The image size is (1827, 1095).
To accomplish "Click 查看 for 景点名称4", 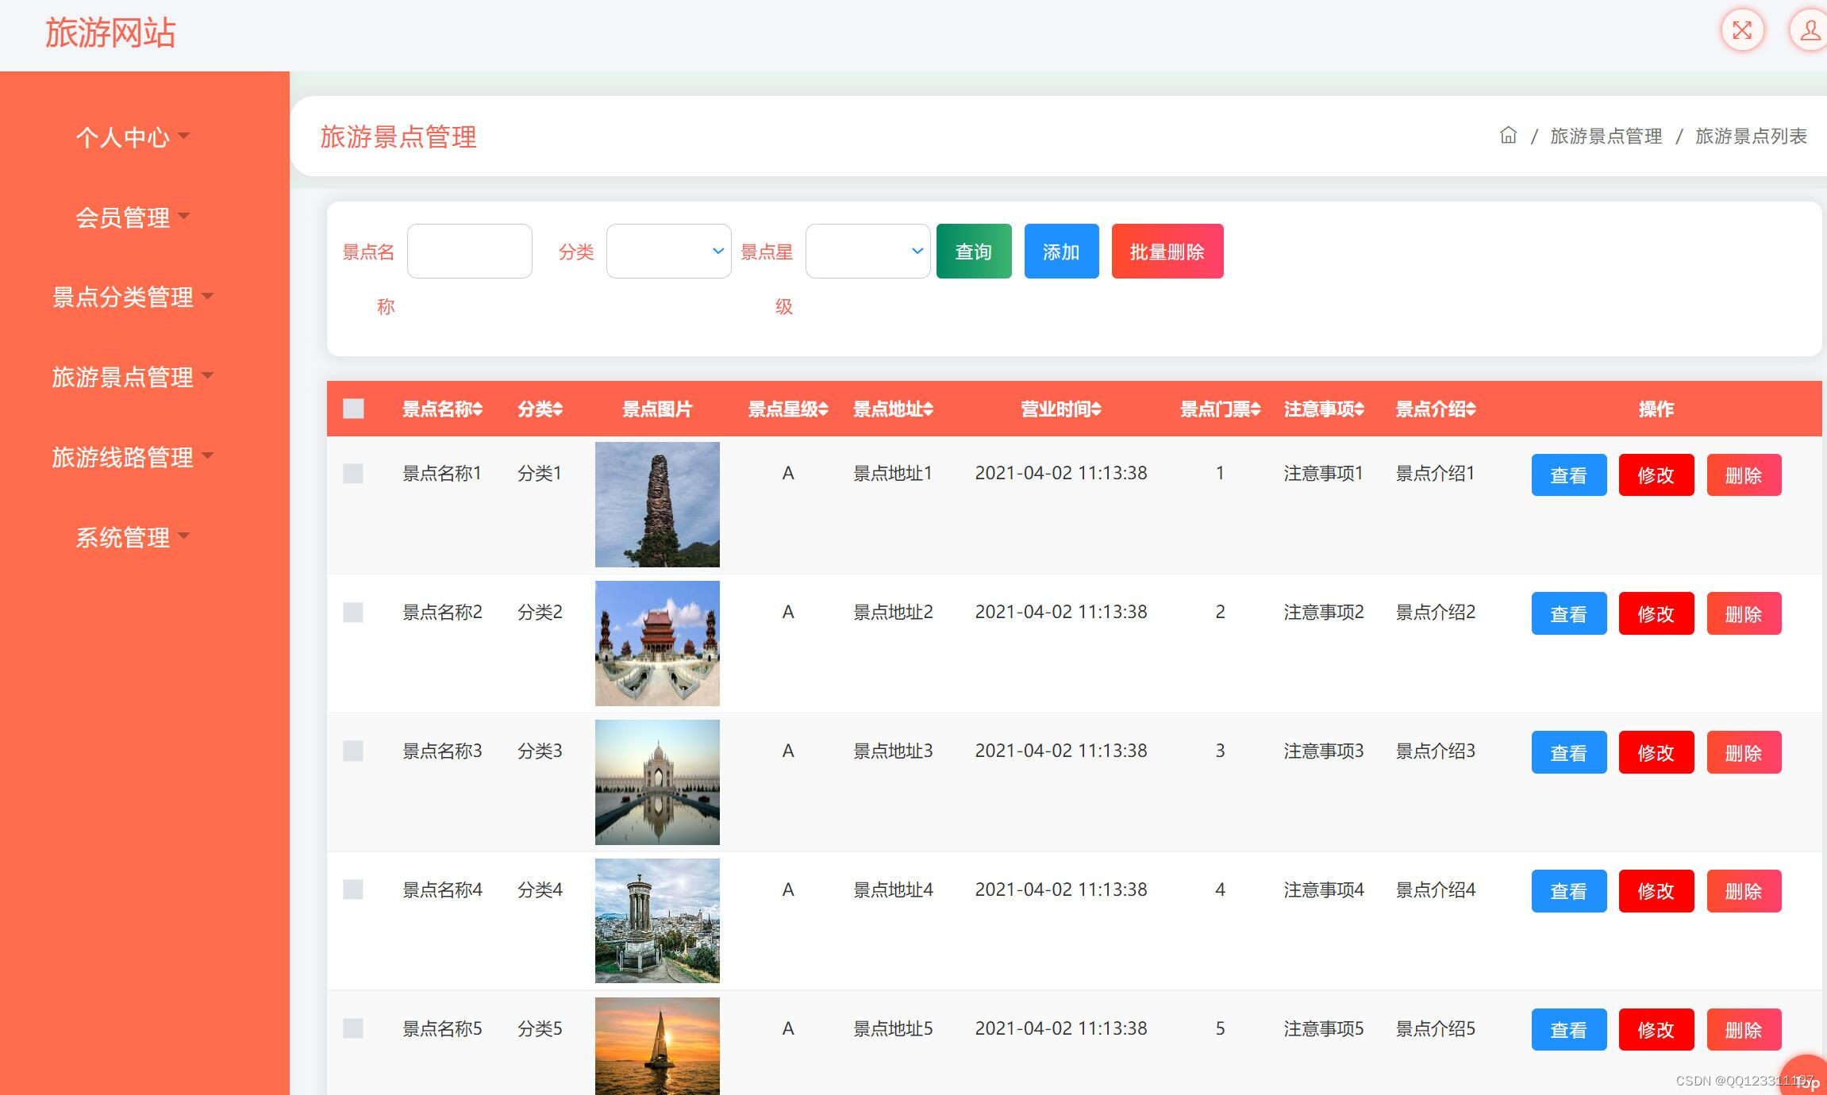I will coord(1569,891).
